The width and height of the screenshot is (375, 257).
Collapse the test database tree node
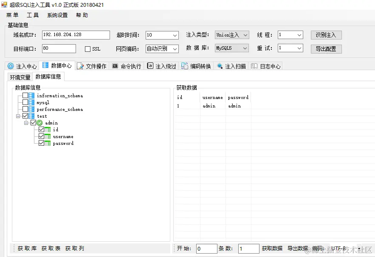click(18, 116)
